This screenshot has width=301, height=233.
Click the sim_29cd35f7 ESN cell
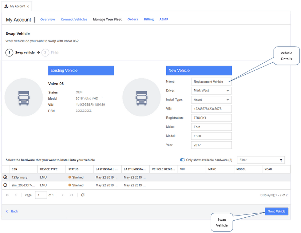click(23, 185)
